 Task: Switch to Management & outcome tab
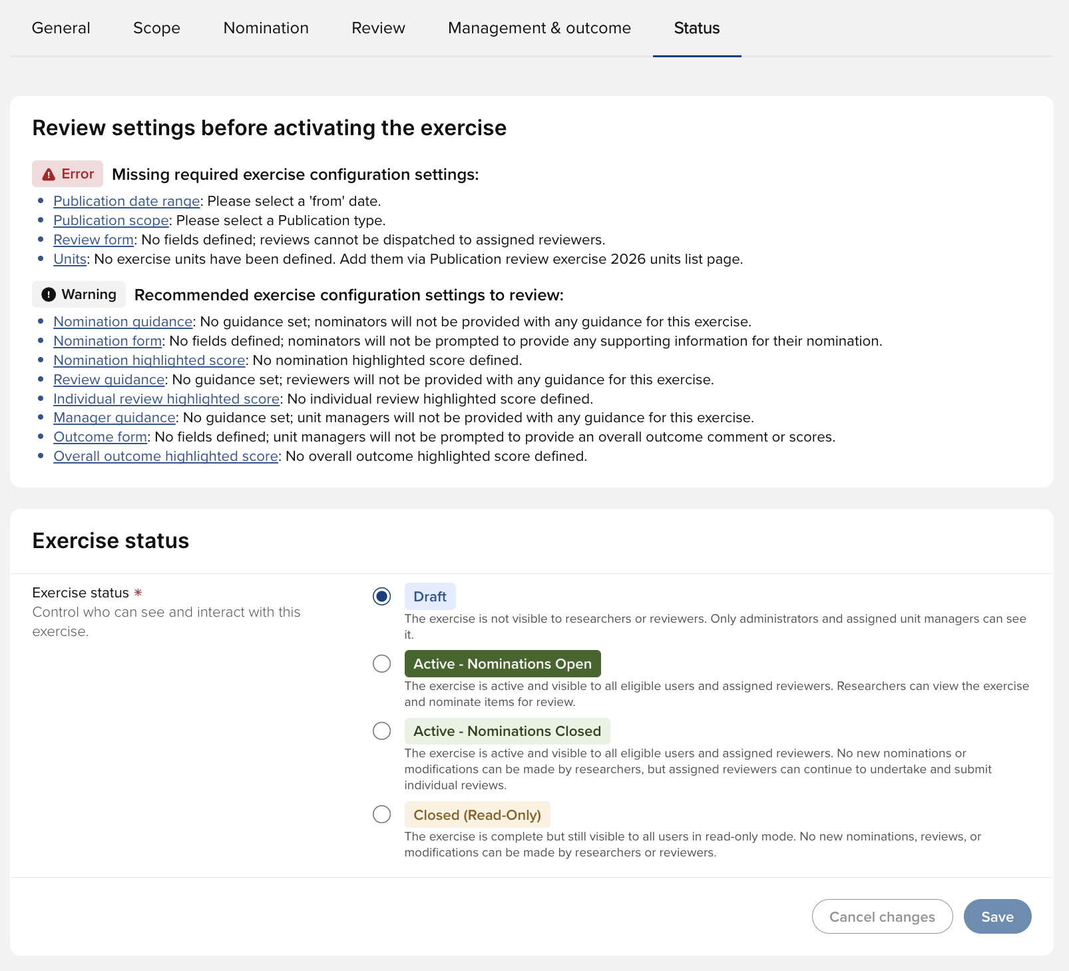coord(539,28)
